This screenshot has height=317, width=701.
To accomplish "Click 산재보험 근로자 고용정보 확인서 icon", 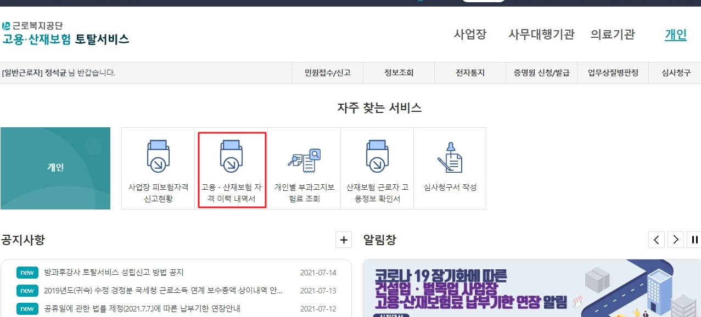I will tap(377, 168).
